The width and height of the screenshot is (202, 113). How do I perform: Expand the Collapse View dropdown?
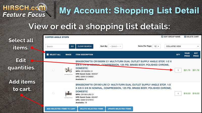[x=182, y=46]
